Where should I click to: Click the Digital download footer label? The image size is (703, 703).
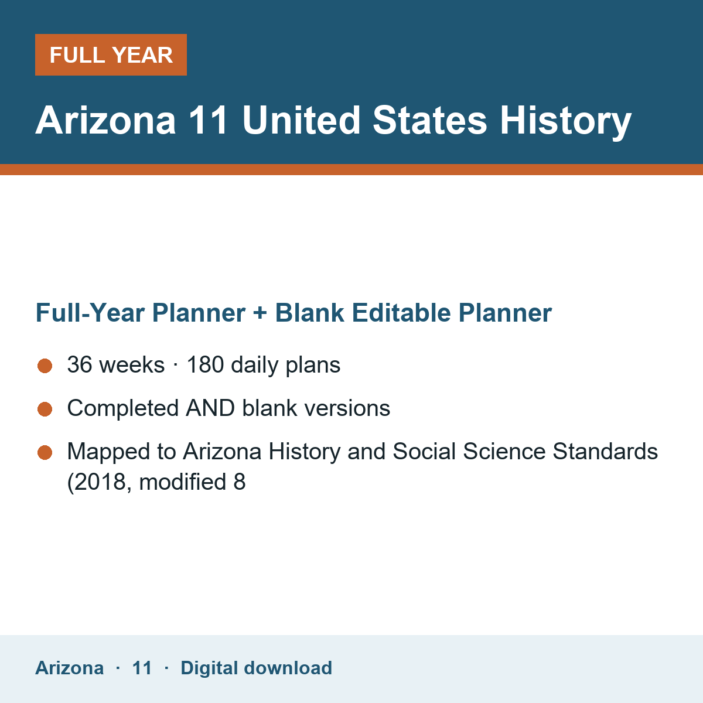[256, 668]
